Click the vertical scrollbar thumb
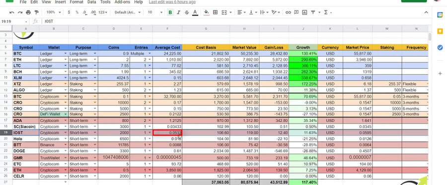This screenshot has height=185, width=447. (x=430, y=37)
